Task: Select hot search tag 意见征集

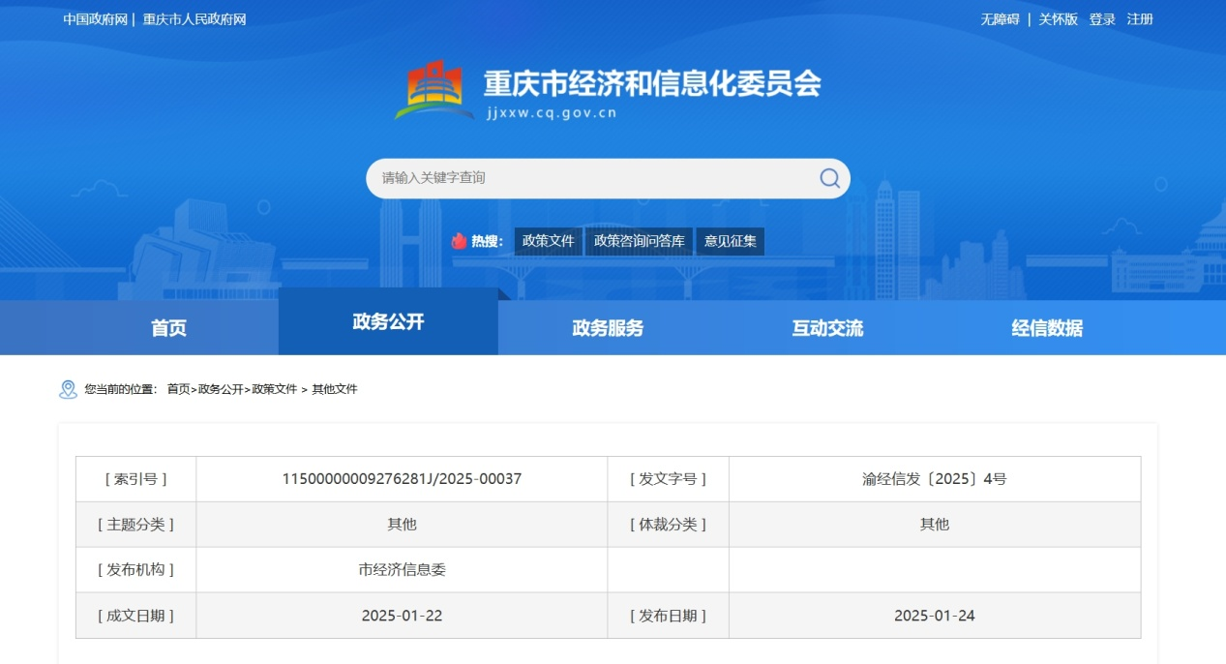Action: [x=731, y=241]
